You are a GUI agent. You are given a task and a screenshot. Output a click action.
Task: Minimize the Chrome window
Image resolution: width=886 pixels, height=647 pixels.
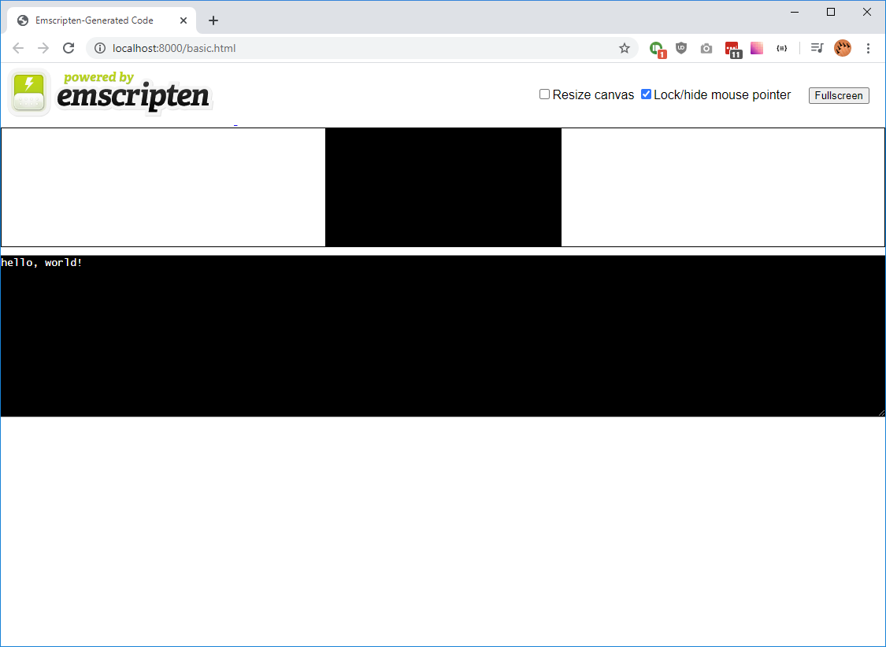click(795, 12)
